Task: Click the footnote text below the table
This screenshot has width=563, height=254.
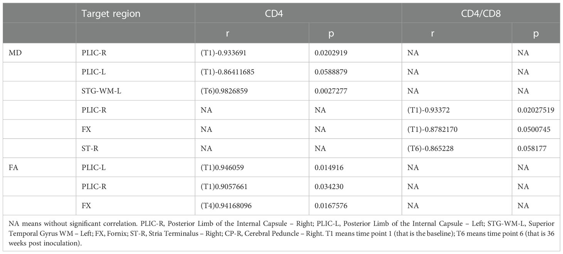Action: [281, 233]
